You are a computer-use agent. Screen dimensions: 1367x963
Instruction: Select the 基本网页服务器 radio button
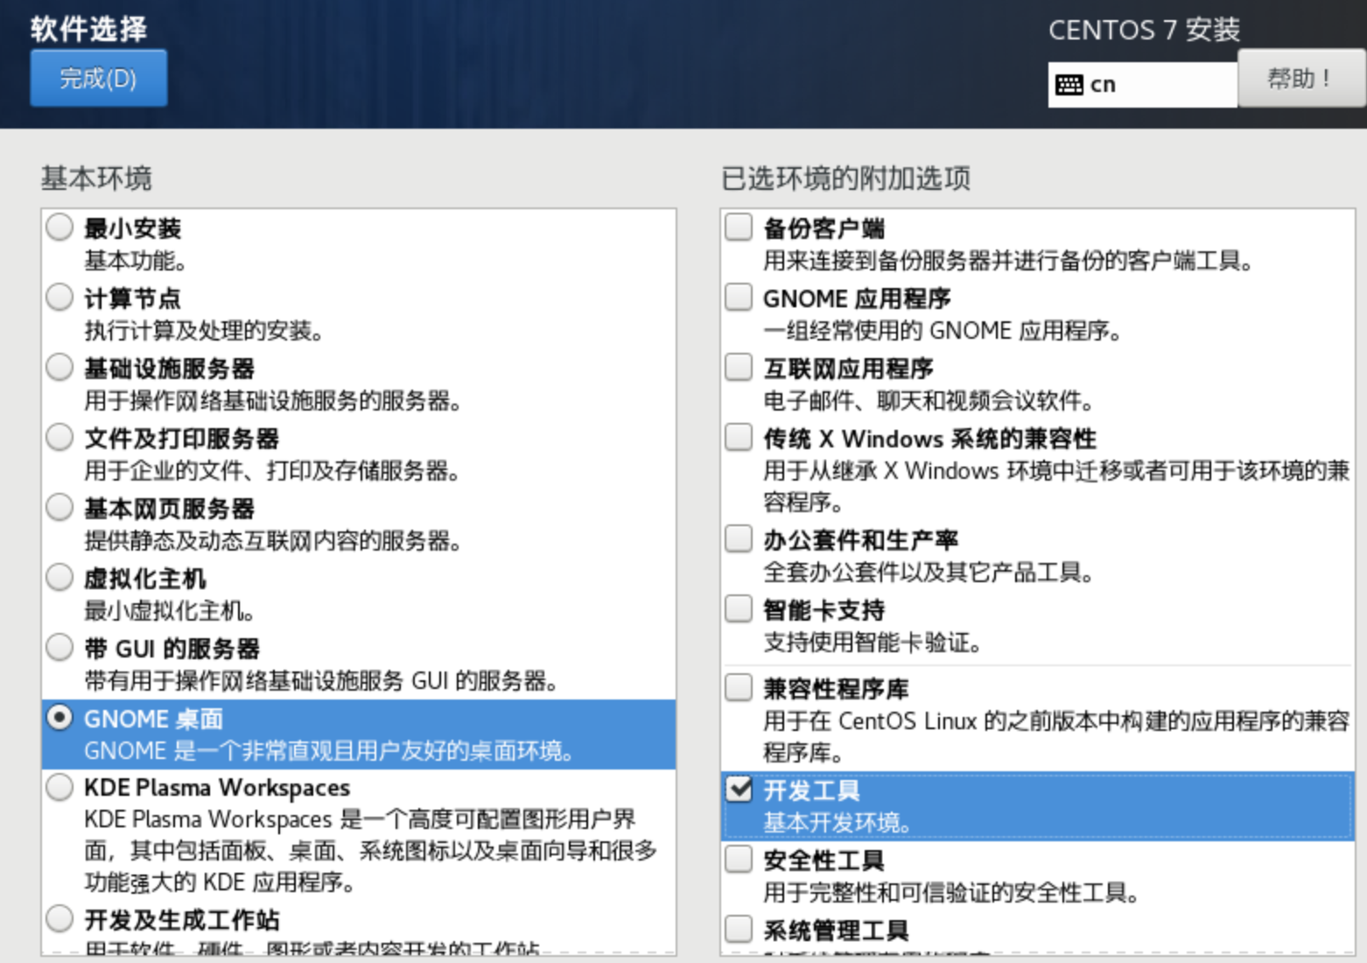click(60, 508)
